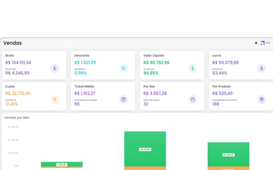Click the profit percentage 63.44%
The image size is (273, 170).
[220, 73]
